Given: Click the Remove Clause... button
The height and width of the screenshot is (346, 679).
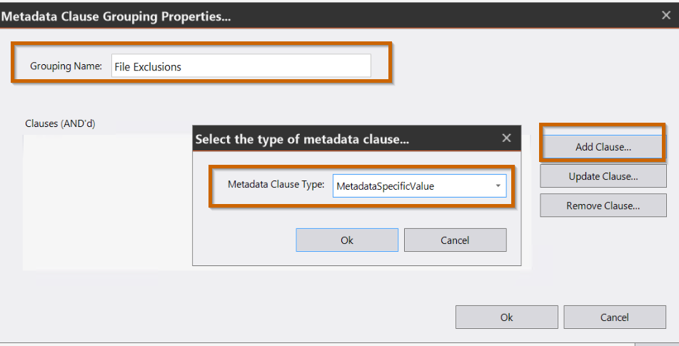Looking at the screenshot, I should (x=603, y=205).
